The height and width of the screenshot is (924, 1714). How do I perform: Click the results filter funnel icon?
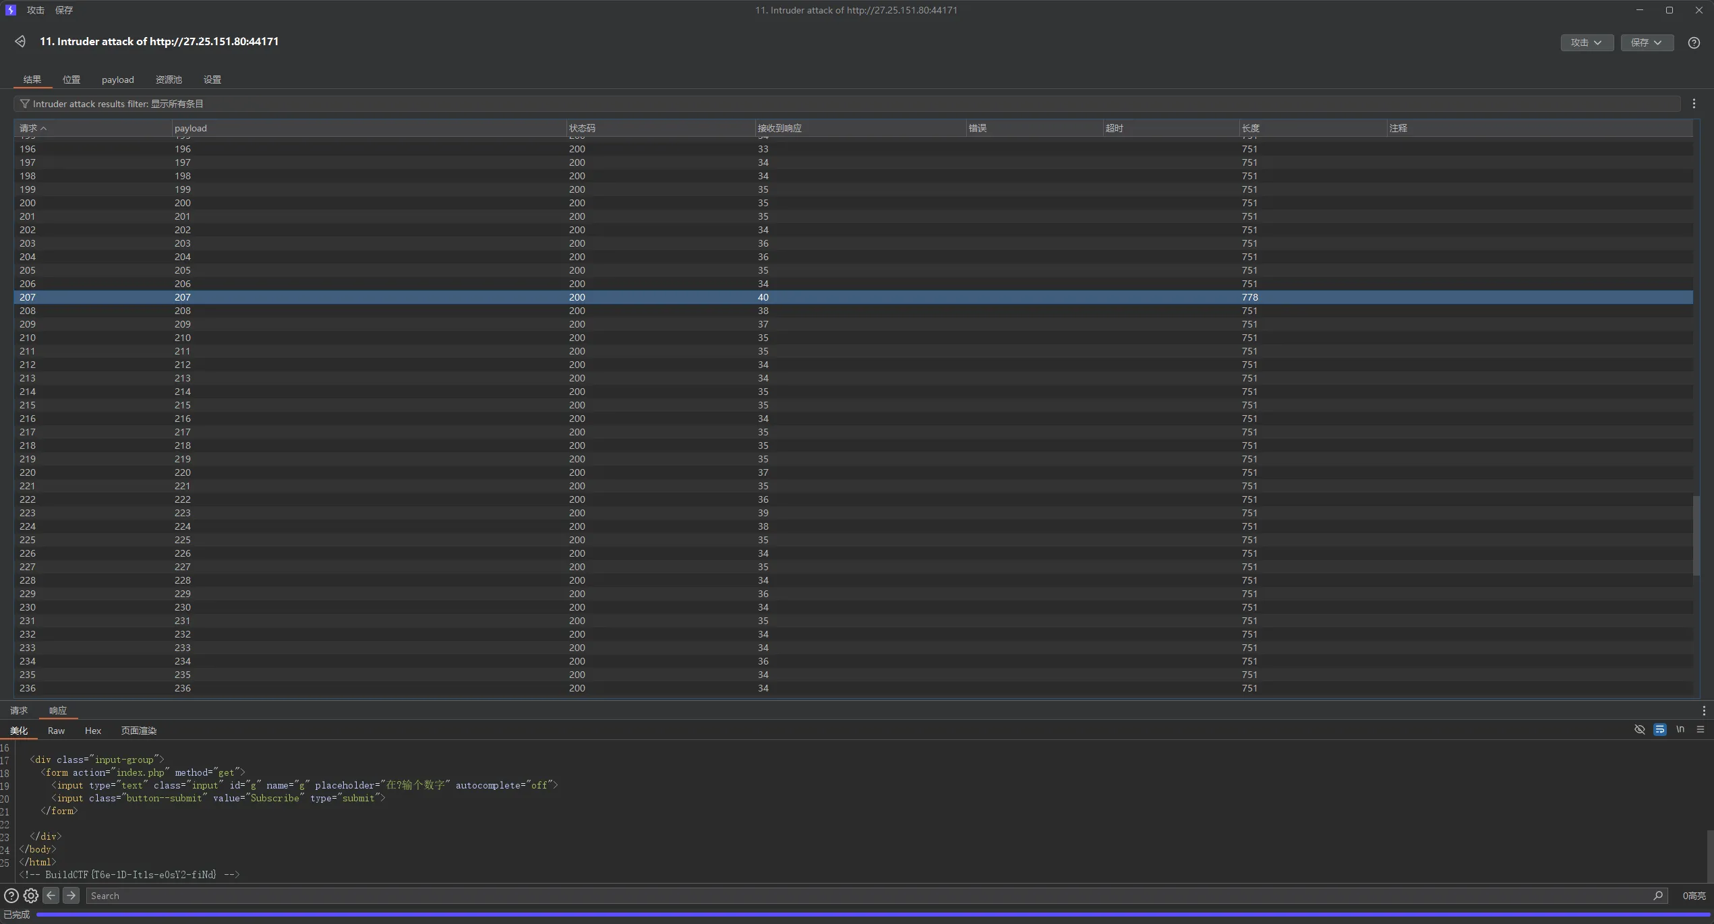[x=25, y=104]
